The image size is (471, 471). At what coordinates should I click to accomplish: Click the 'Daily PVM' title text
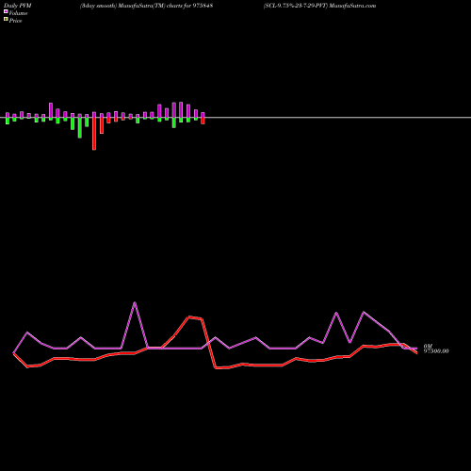[x=18, y=6]
